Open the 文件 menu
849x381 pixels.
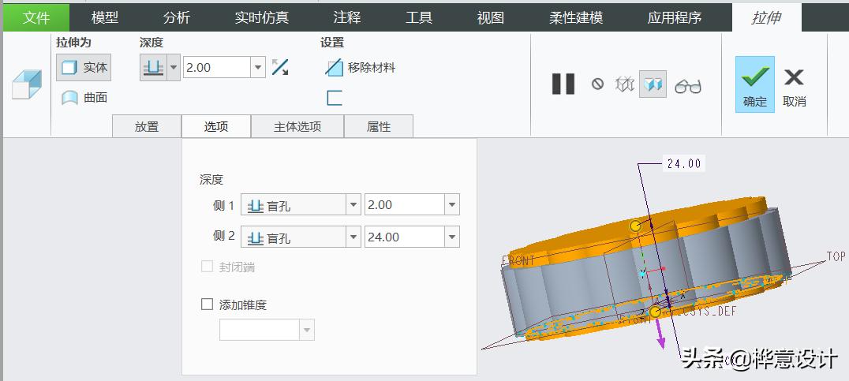coord(36,17)
